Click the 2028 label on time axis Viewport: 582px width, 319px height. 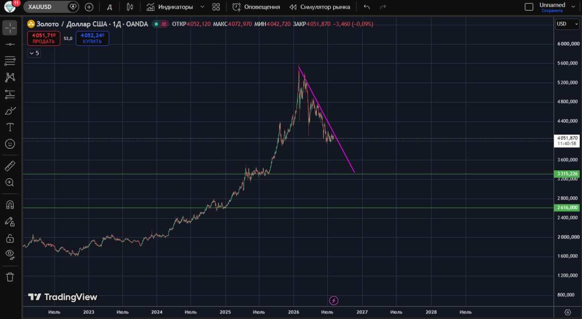pos(431,312)
